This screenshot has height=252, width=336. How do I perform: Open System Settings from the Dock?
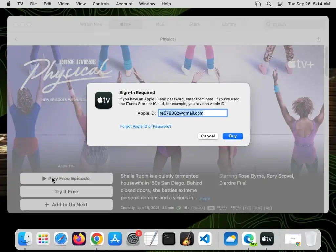pyautogui.click(x=133, y=239)
